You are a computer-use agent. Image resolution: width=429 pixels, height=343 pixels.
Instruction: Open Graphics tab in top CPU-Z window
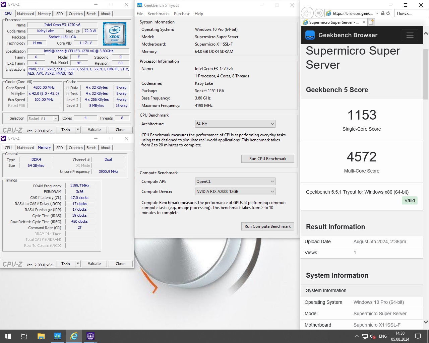[76, 14]
